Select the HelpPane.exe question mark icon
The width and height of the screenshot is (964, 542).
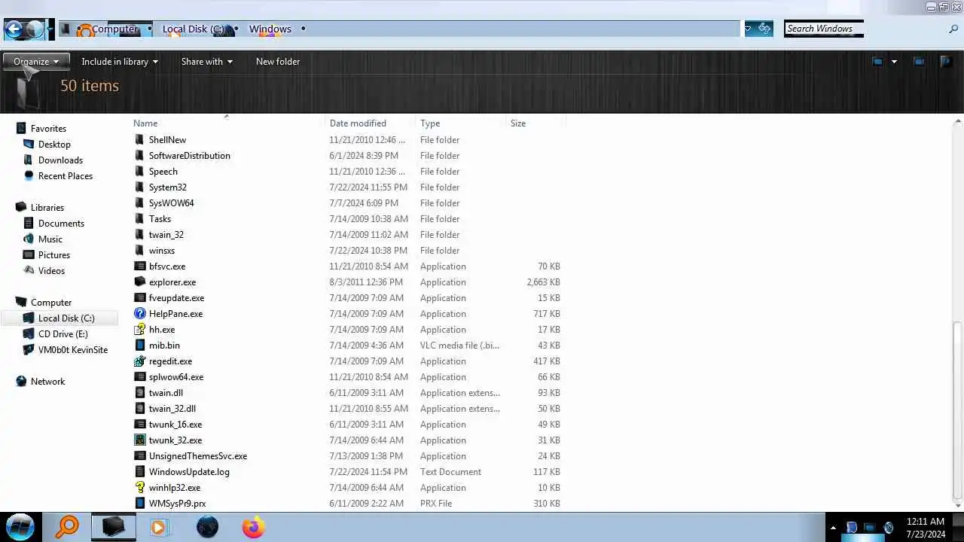click(x=139, y=314)
